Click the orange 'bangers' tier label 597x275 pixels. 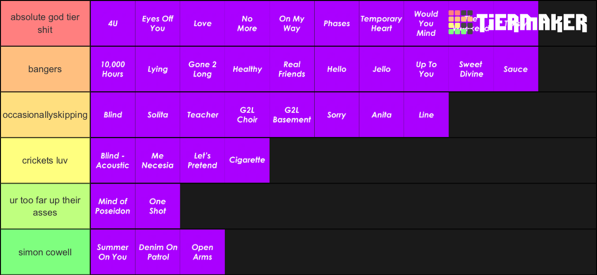pos(45,69)
